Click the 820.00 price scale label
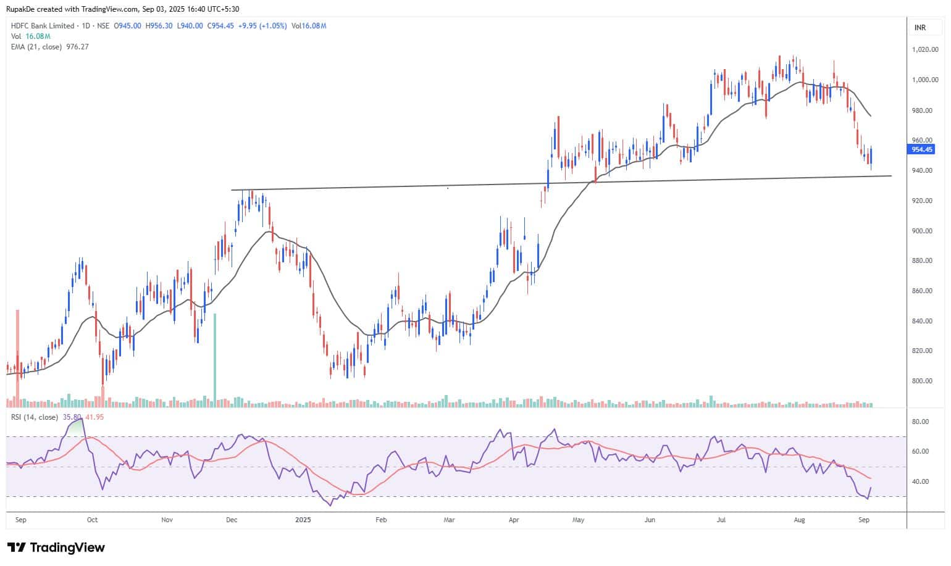Screen dimensions: 951x566 (922, 351)
